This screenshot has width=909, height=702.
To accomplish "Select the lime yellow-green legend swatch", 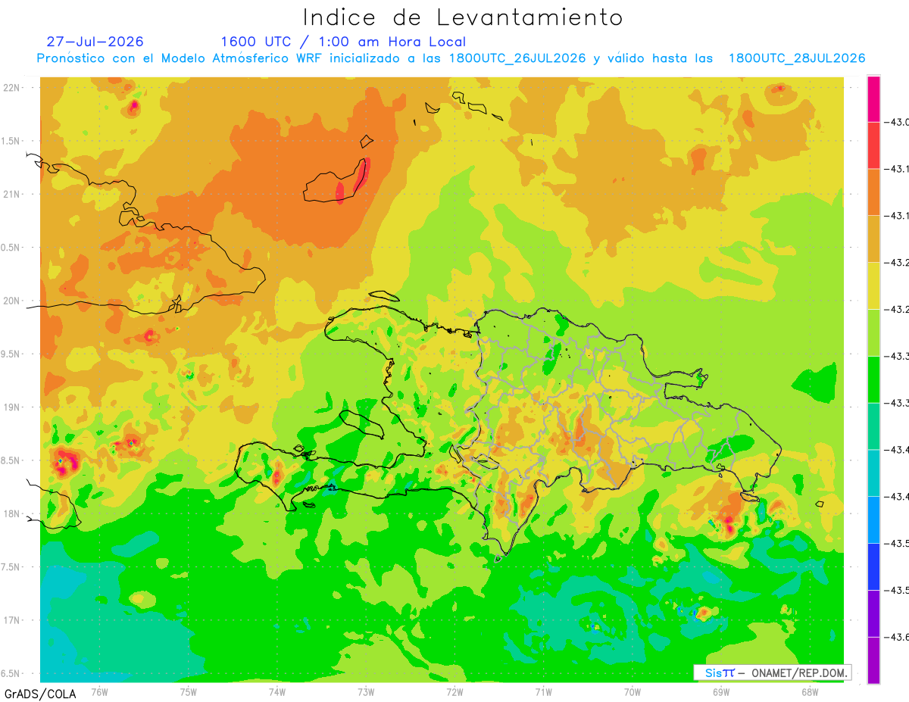I will (873, 333).
